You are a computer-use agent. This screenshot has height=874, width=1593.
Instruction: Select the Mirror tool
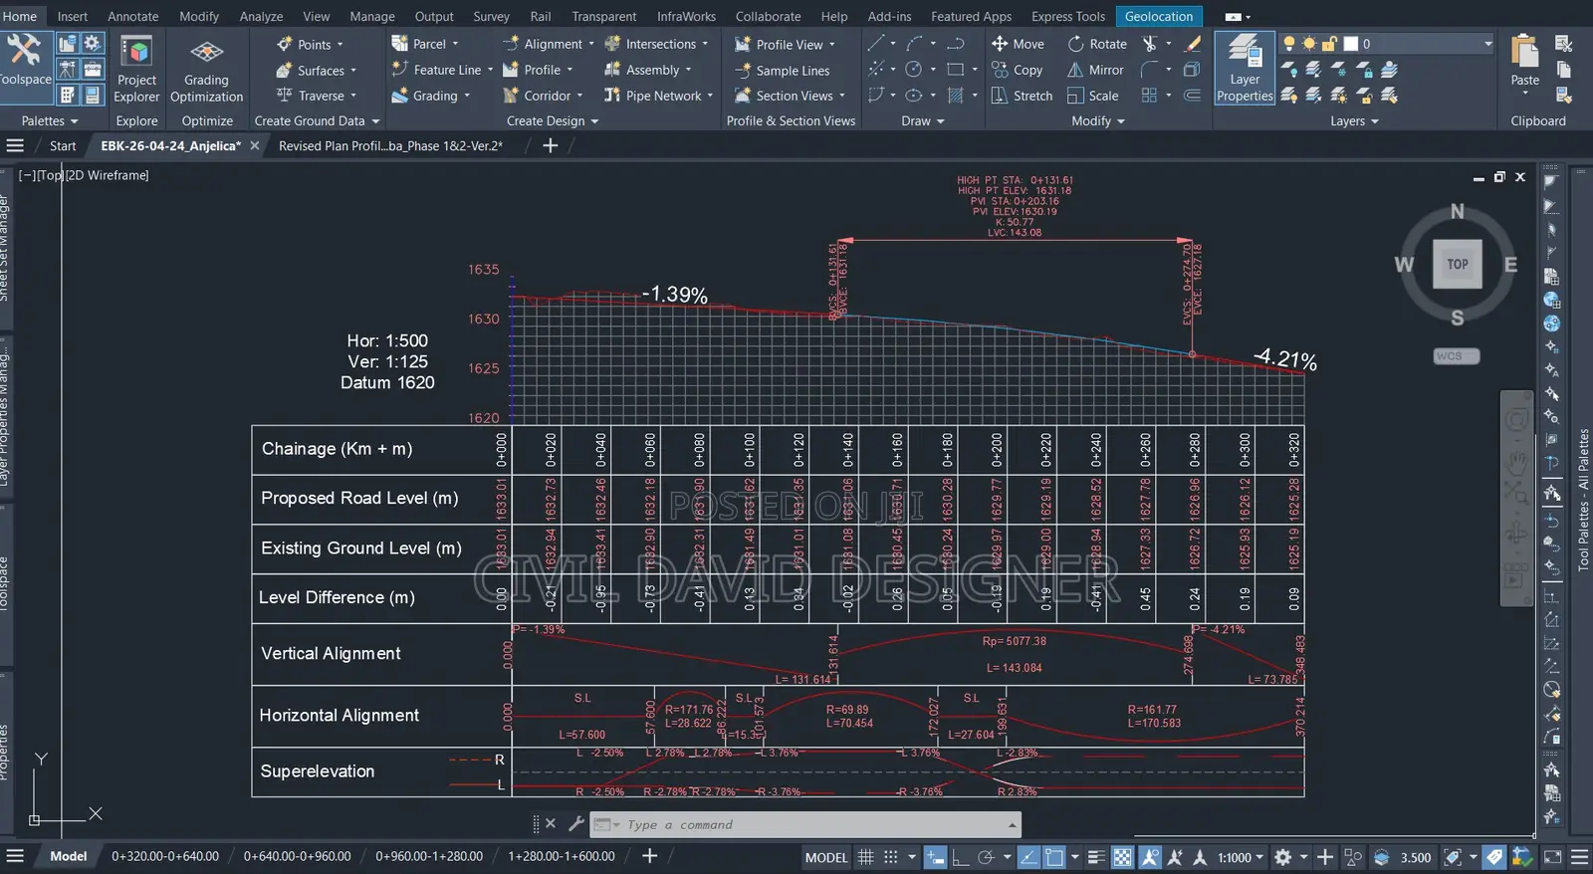coord(1095,70)
